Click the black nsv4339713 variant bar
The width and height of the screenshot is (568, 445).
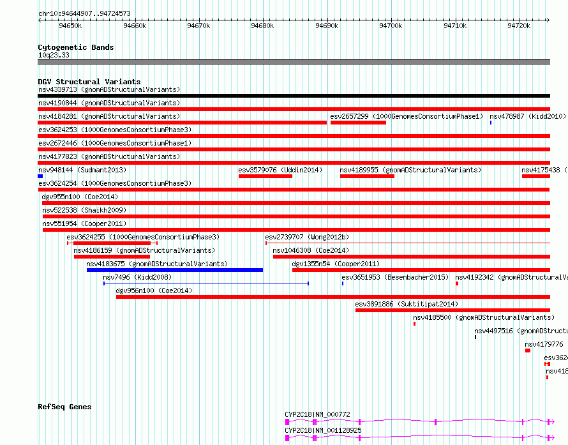tap(294, 96)
